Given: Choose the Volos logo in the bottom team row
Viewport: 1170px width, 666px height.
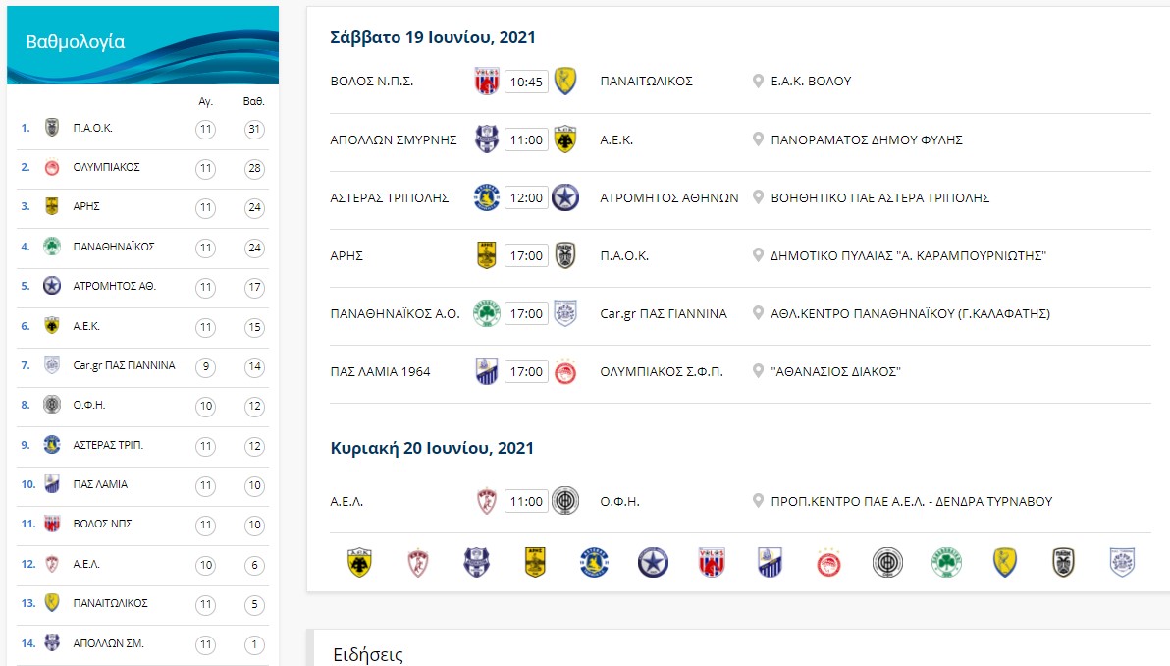Looking at the screenshot, I should (x=712, y=562).
